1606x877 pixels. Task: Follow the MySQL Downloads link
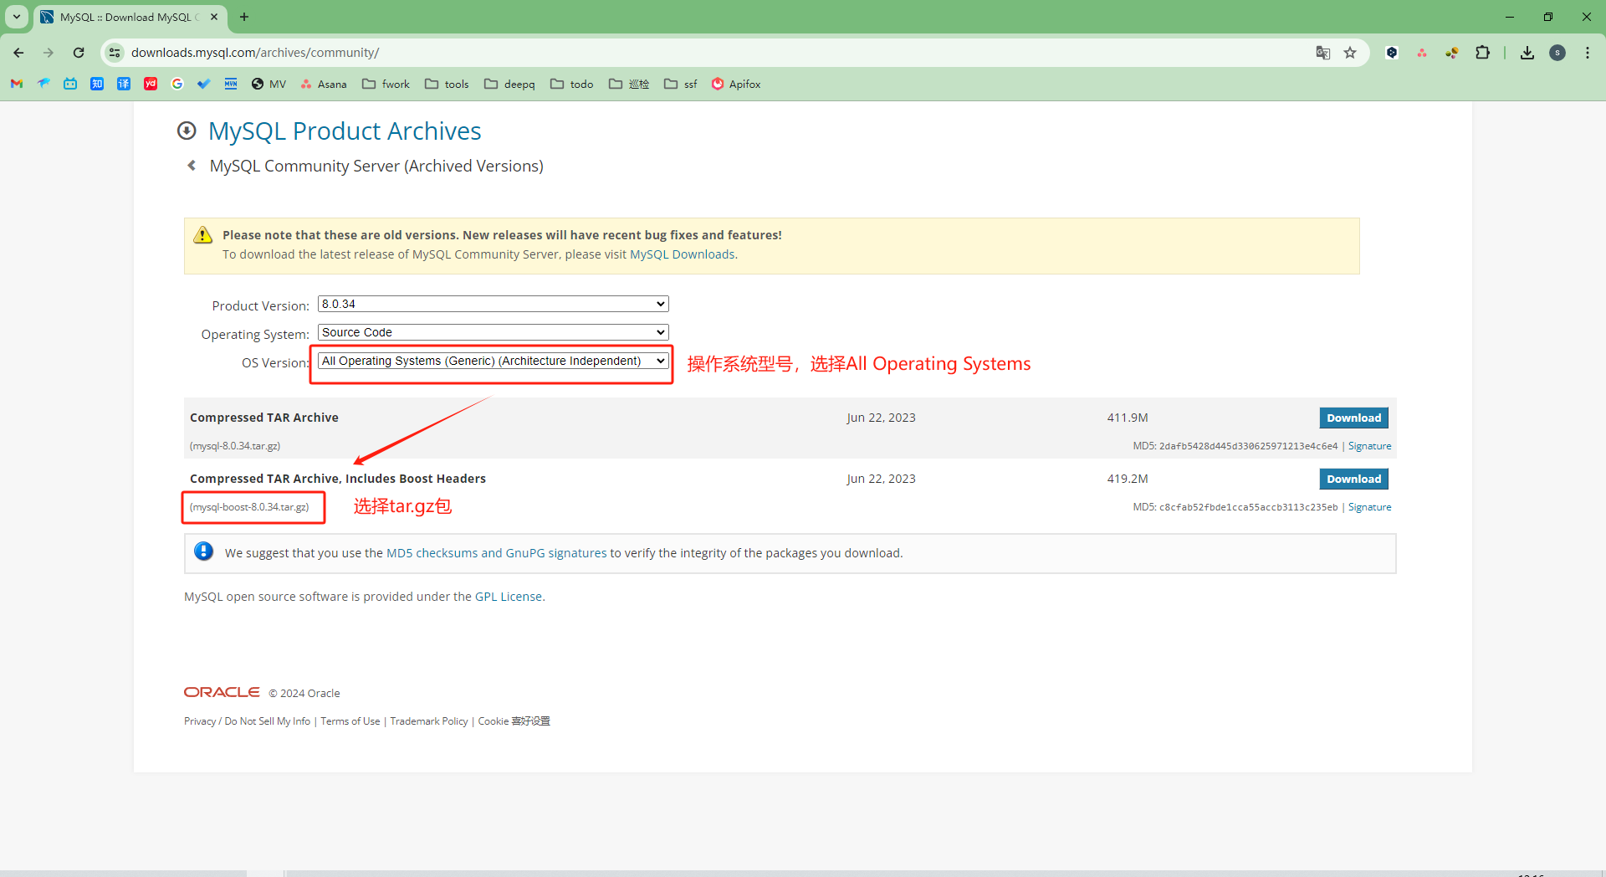[682, 254]
